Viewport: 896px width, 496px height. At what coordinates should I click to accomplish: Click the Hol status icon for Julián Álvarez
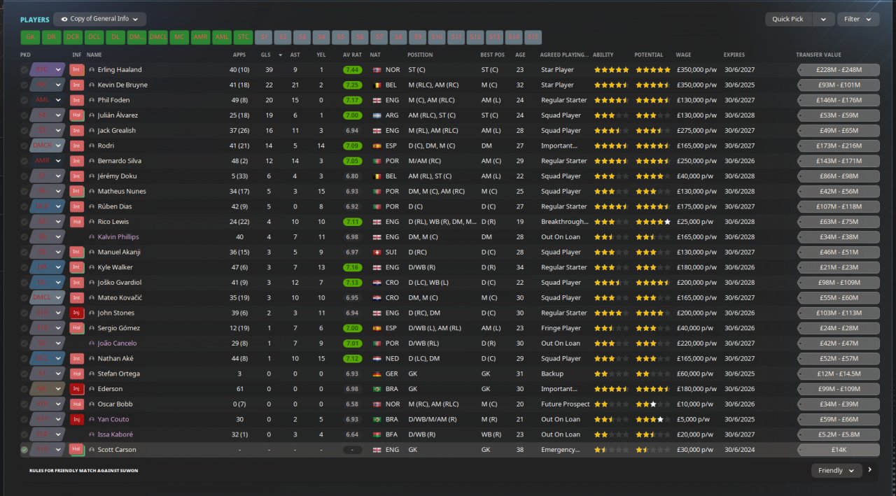point(77,115)
